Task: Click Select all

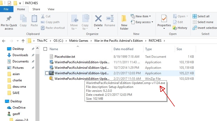Action: click(201, 16)
